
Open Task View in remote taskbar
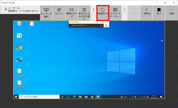coord(68,97)
